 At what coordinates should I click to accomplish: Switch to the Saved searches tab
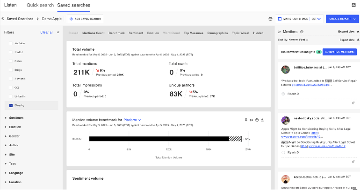(x=74, y=5)
